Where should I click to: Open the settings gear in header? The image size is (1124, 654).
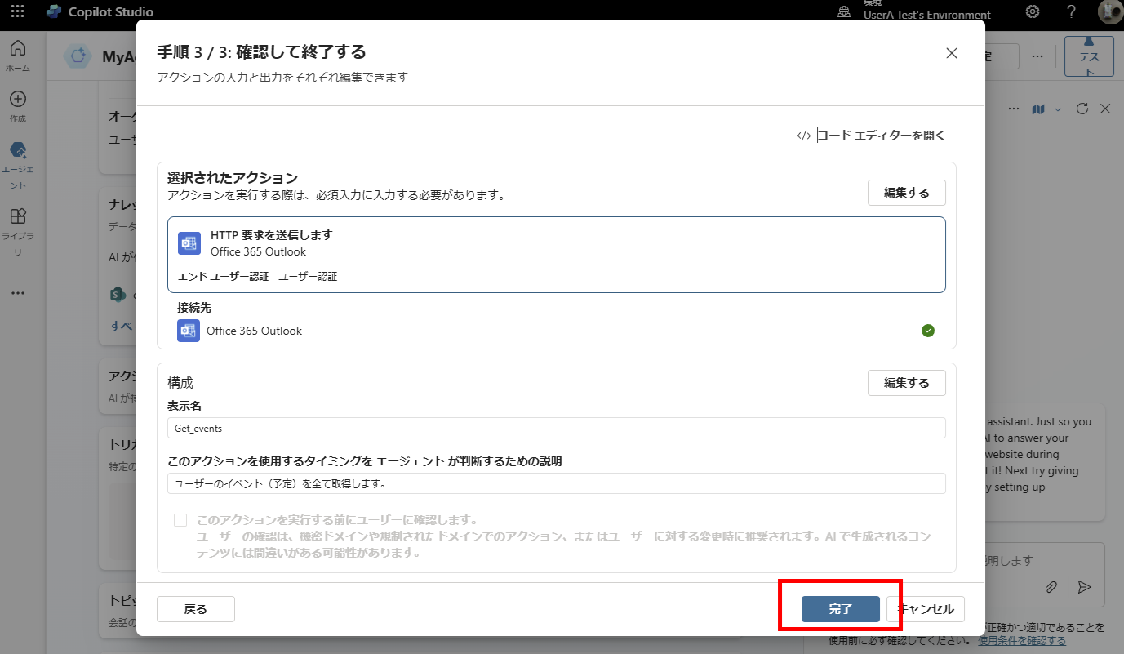[x=1033, y=12]
